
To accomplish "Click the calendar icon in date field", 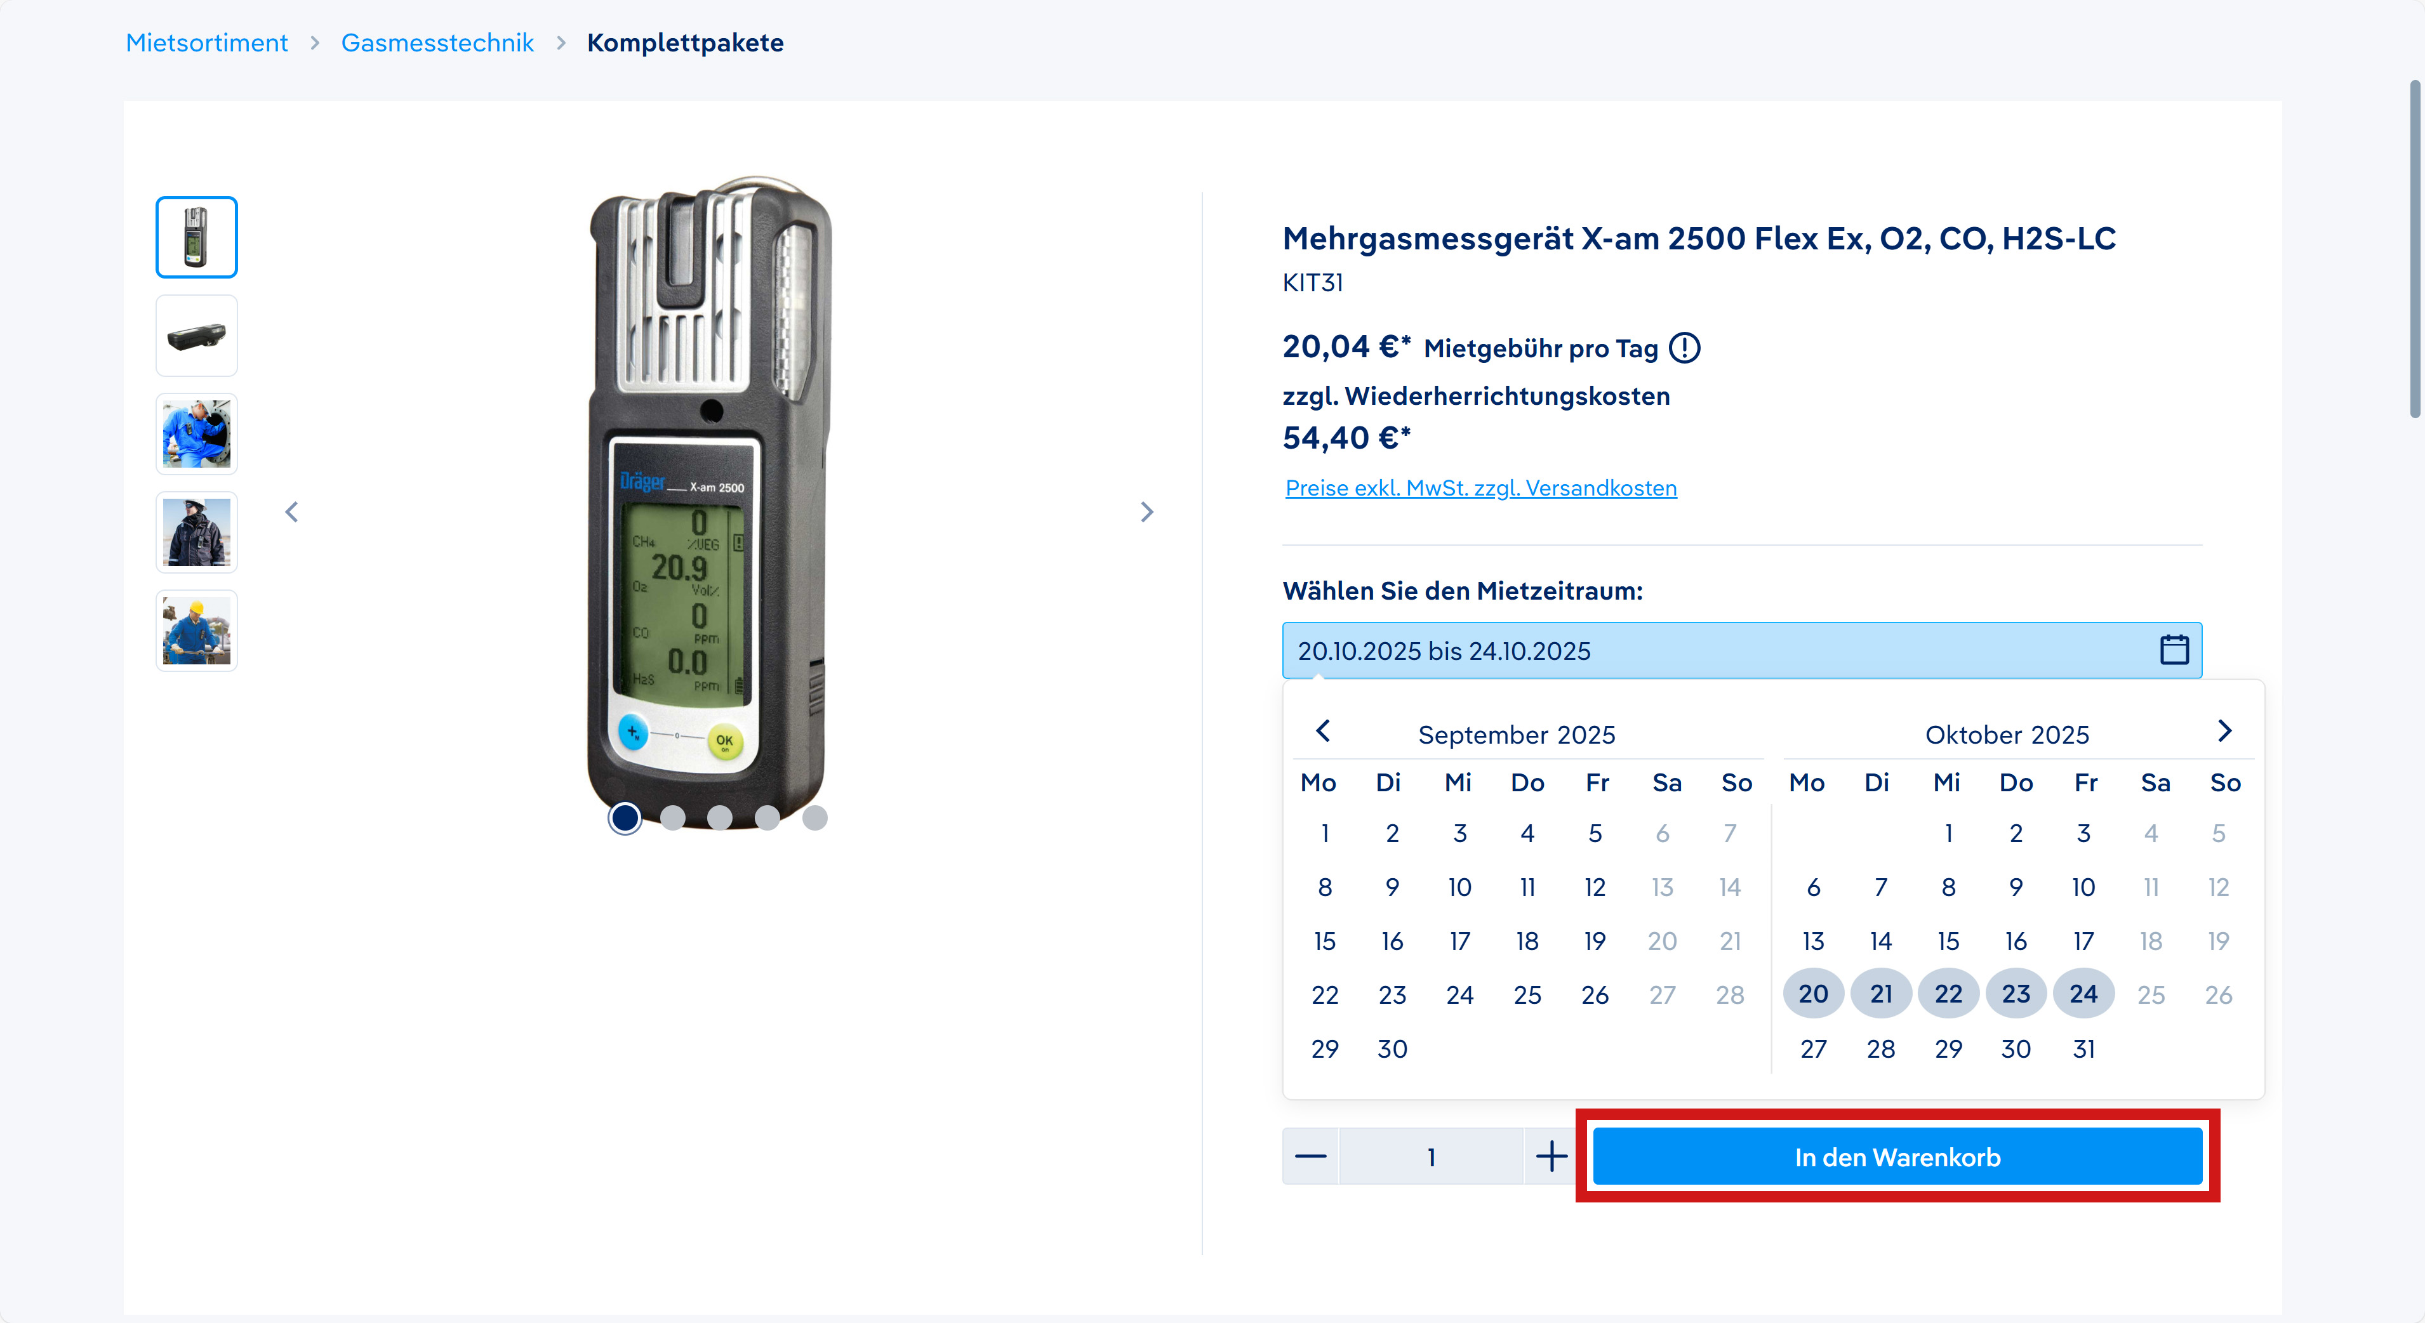I will (x=2173, y=649).
